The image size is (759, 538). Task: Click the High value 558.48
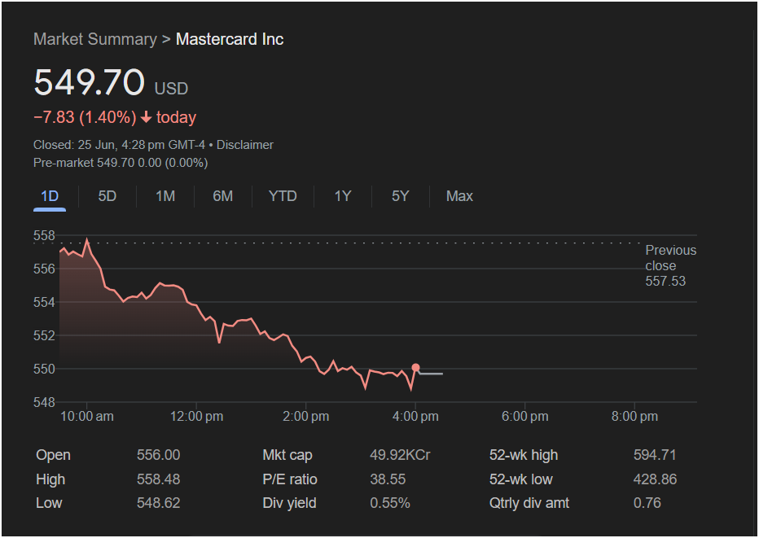tap(158, 479)
